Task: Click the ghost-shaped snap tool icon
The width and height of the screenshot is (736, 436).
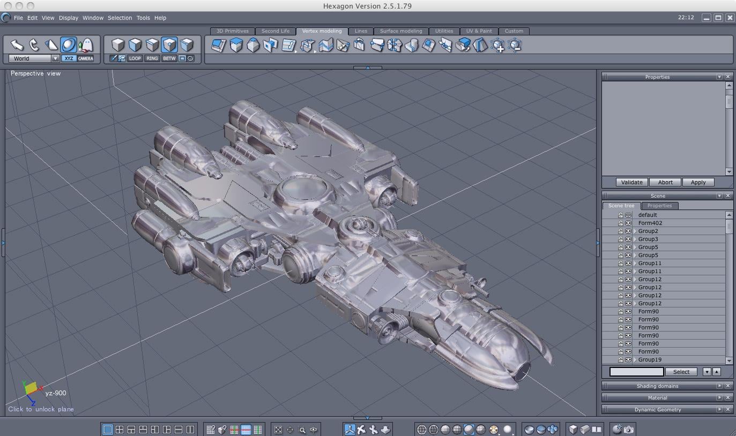Action: pos(86,45)
